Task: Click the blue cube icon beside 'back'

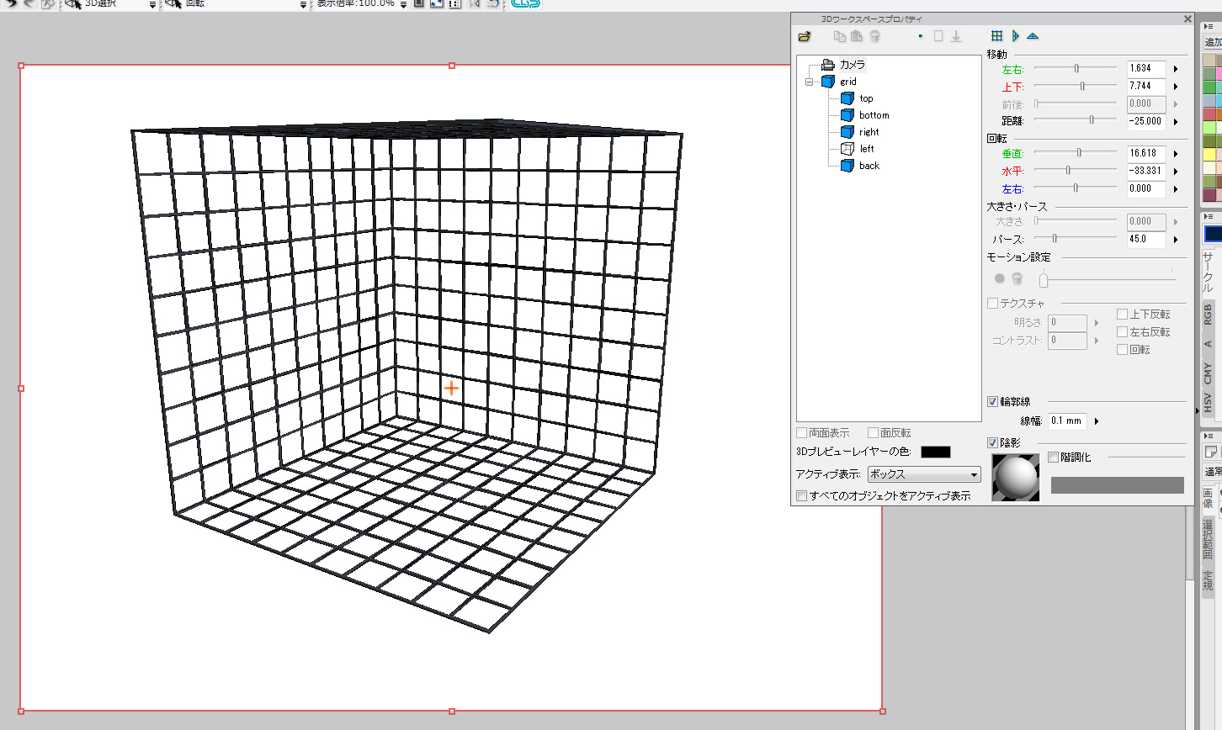Action: pos(847,166)
